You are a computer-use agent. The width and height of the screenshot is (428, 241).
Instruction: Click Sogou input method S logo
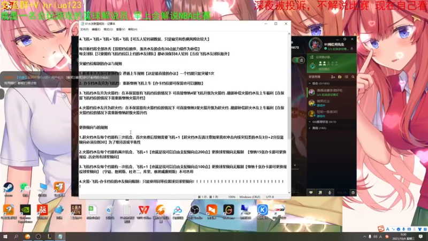(x=381, y=229)
